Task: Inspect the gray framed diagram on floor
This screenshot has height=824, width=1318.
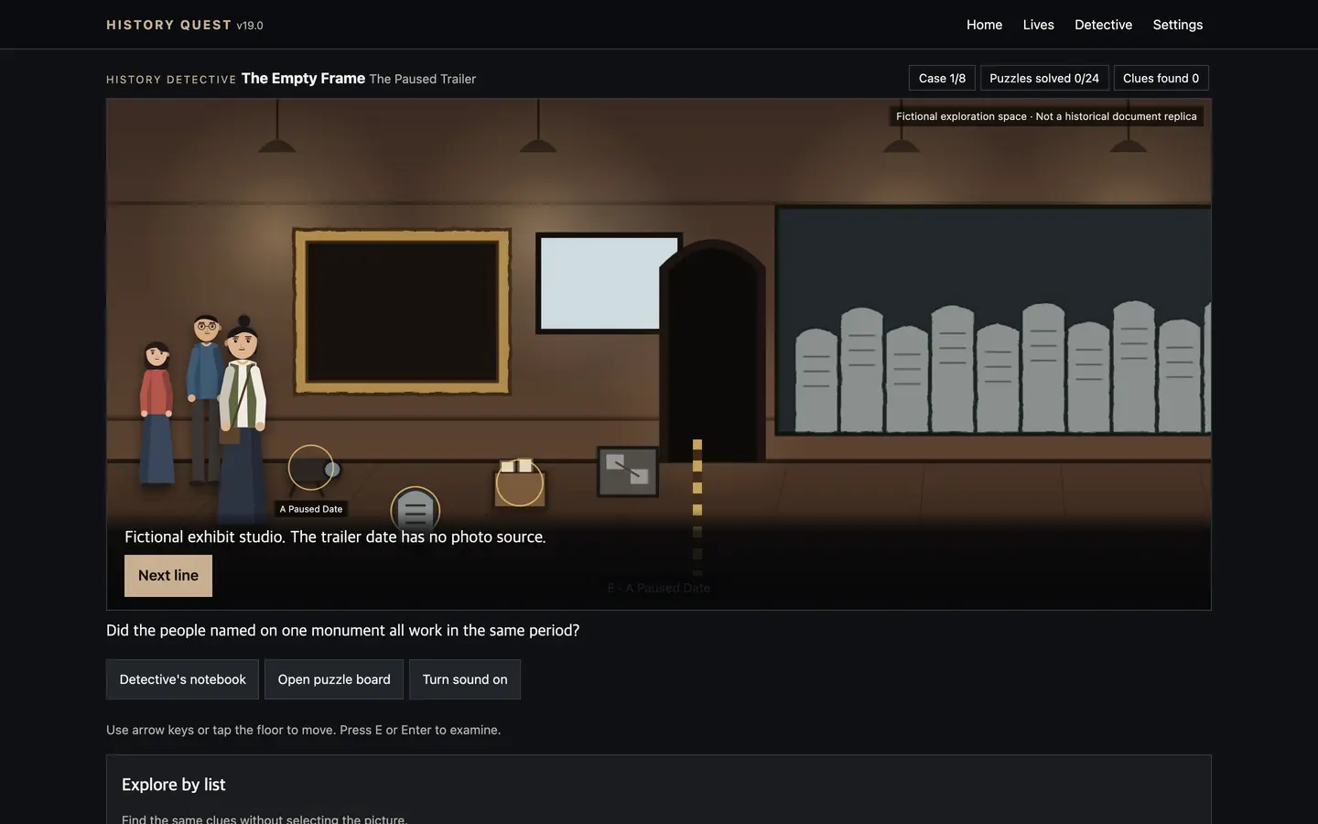Action: tap(628, 472)
